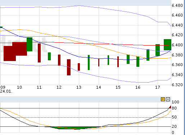Open the yellow indicator settings icon
The image size is (185, 135).
pyautogui.click(x=163, y=99)
